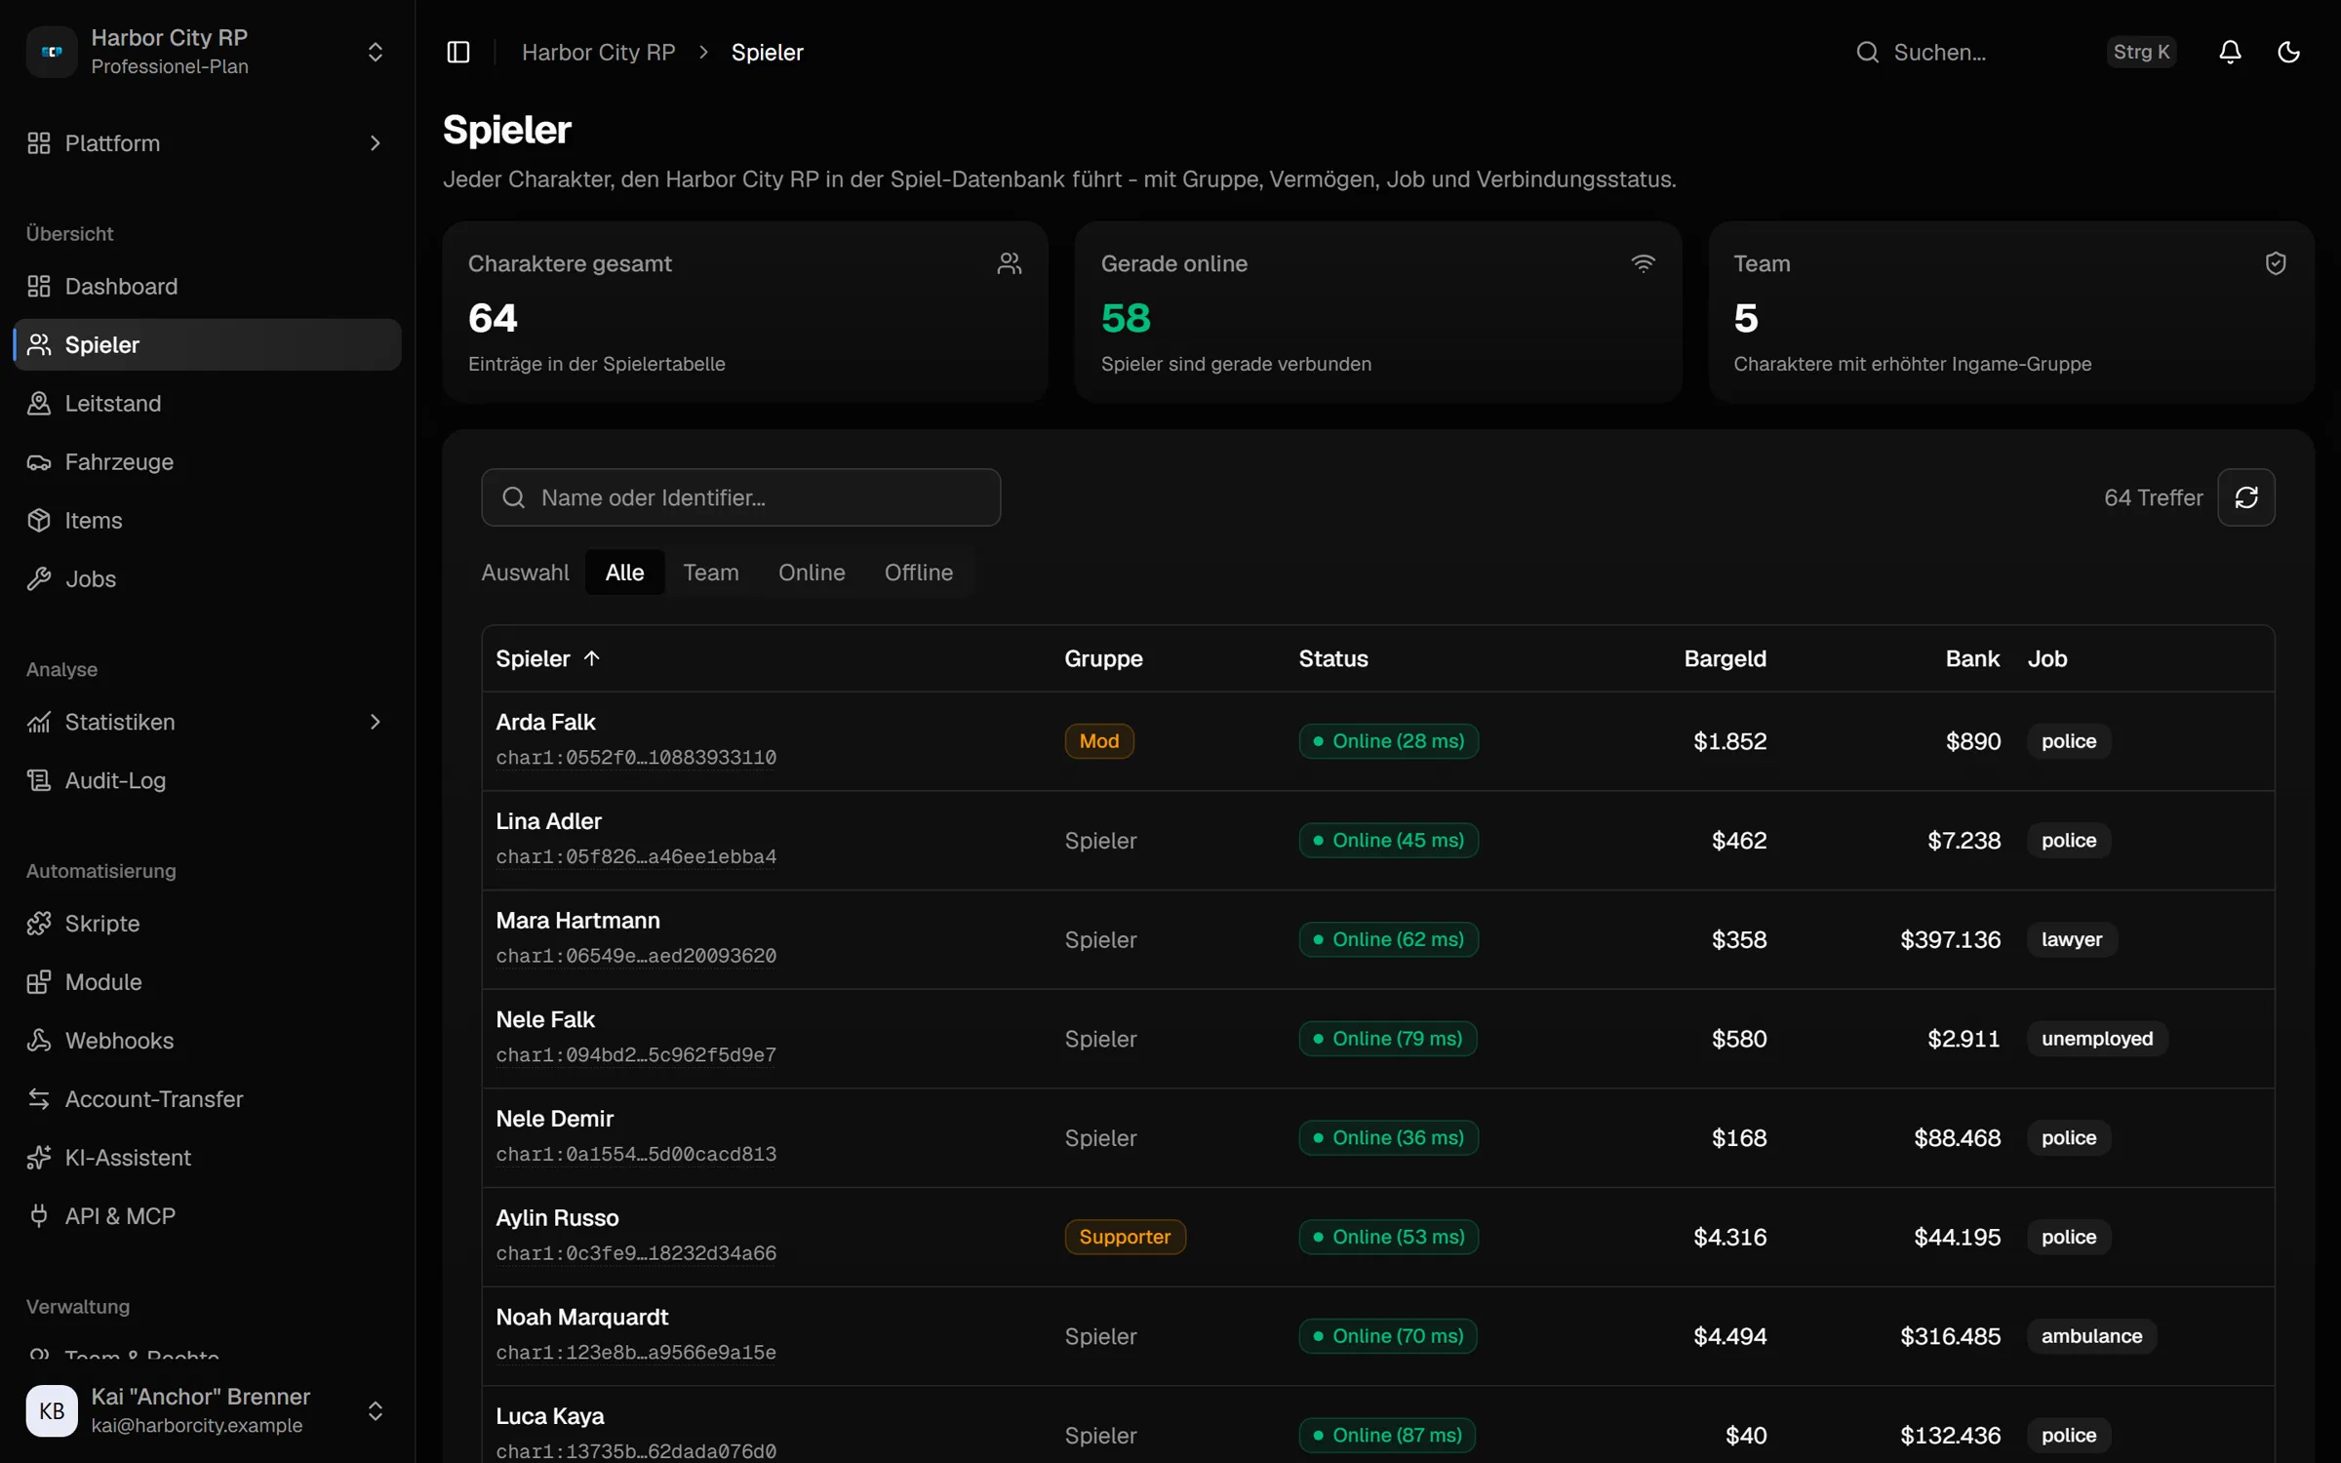The height and width of the screenshot is (1463, 2341).
Task: Click the ambulance job badge
Action: click(2091, 1336)
